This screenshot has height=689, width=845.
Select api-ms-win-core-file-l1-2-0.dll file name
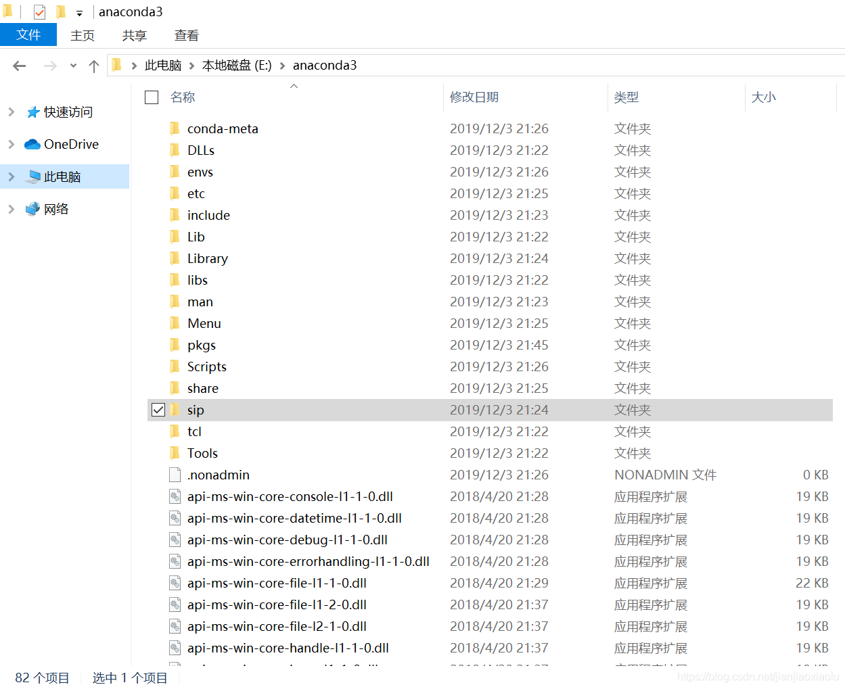[277, 604]
